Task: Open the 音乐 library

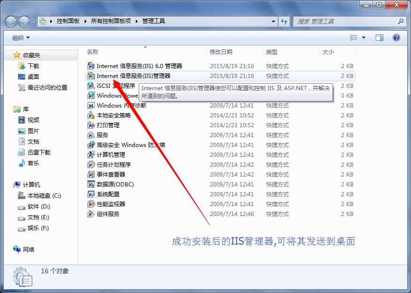Action: coord(33,163)
